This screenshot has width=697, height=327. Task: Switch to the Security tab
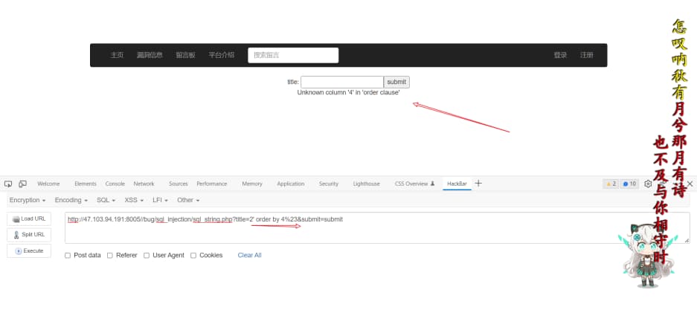coord(329,184)
